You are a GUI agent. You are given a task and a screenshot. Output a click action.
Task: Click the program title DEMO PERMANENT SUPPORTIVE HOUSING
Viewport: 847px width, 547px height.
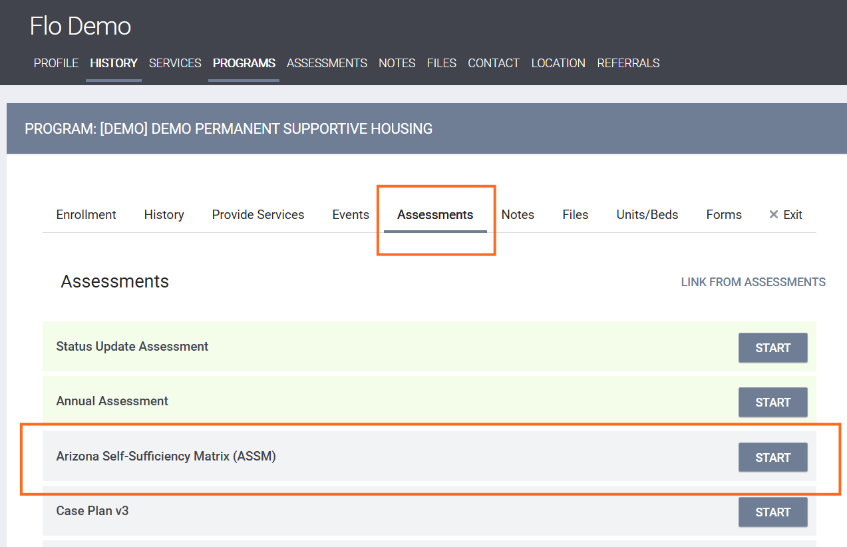pyautogui.click(x=229, y=128)
